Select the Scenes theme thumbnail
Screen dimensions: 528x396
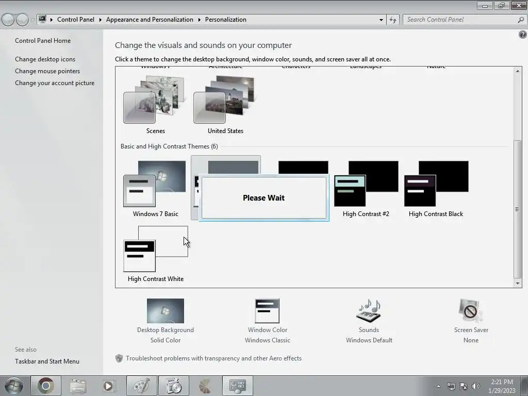tap(155, 100)
